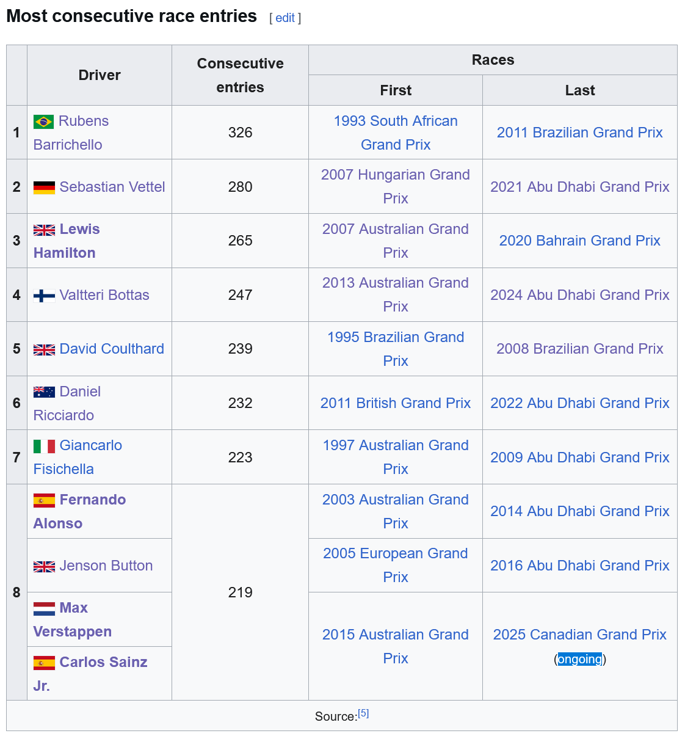Click the Brazilian flag icon beside Rubens Barrichello
Viewport: 685px width, 736px height.
pyautogui.click(x=44, y=122)
